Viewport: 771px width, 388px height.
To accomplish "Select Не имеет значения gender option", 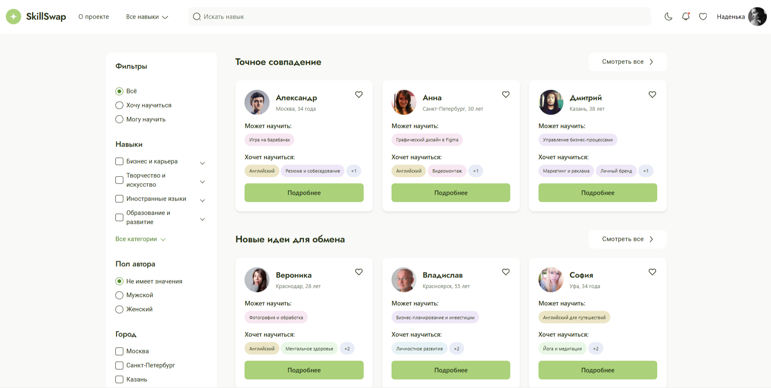I will coord(119,281).
